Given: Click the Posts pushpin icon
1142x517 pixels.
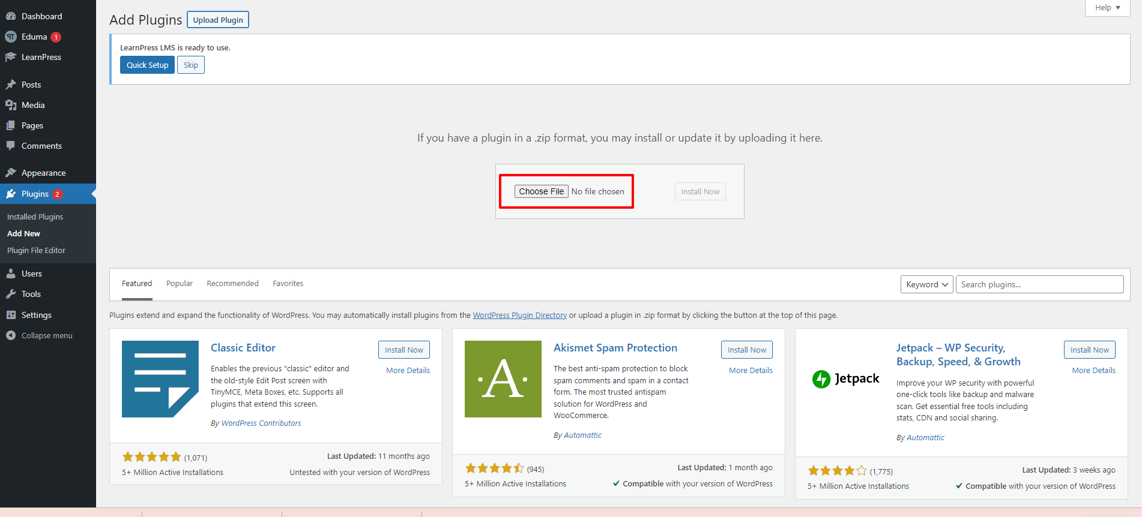Looking at the screenshot, I should click(x=11, y=85).
